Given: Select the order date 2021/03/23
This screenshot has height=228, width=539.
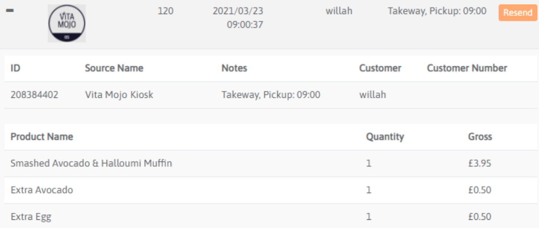Looking at the screenshot, I should tap(238, 11).
